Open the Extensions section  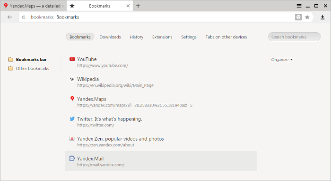click(162, 37)
